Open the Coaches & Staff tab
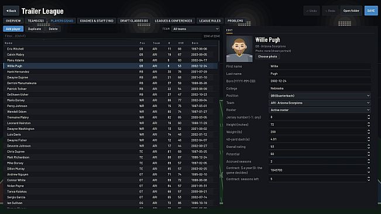381x214 pixels. click(97, 21)
